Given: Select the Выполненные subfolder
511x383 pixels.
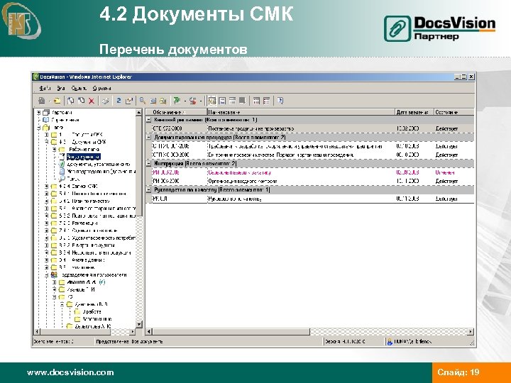Looking at the screenshot, I should pos(97,319).
